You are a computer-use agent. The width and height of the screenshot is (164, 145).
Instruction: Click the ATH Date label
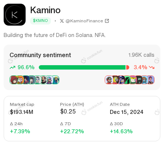click(x=120, y=104)
